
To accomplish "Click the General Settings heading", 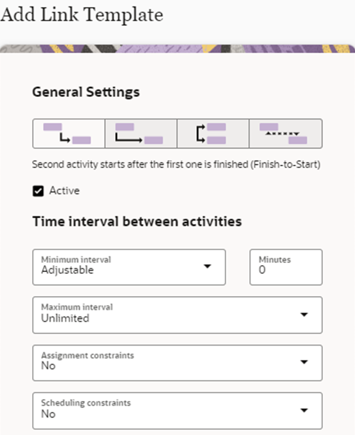I will (86, 92).
